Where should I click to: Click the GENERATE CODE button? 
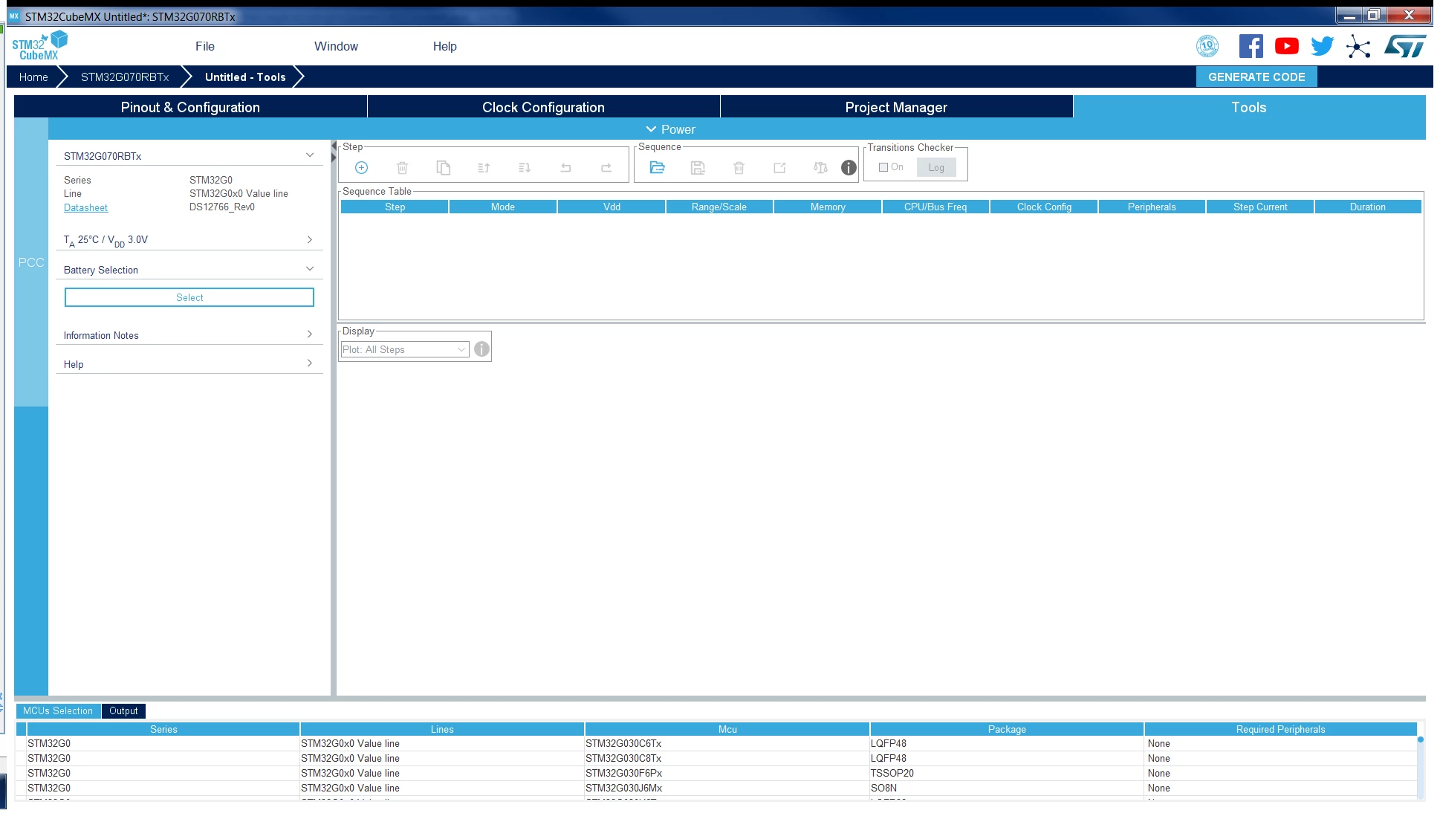1256,77
